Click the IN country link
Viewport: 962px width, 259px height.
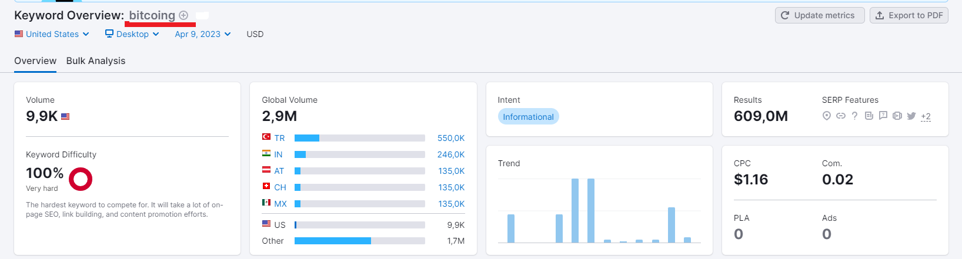278,154
